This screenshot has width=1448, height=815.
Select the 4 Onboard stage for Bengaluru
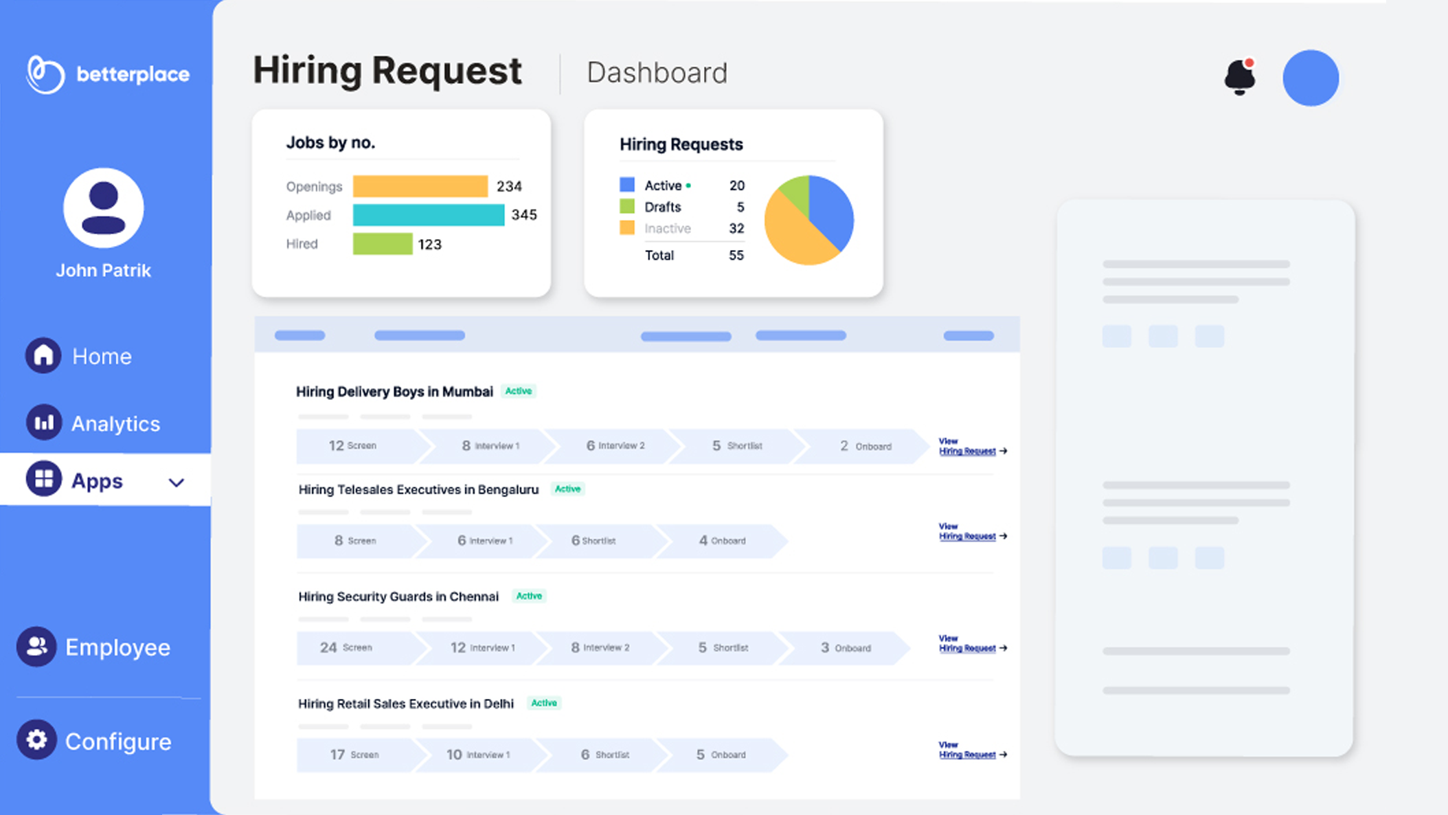point(721,541)
